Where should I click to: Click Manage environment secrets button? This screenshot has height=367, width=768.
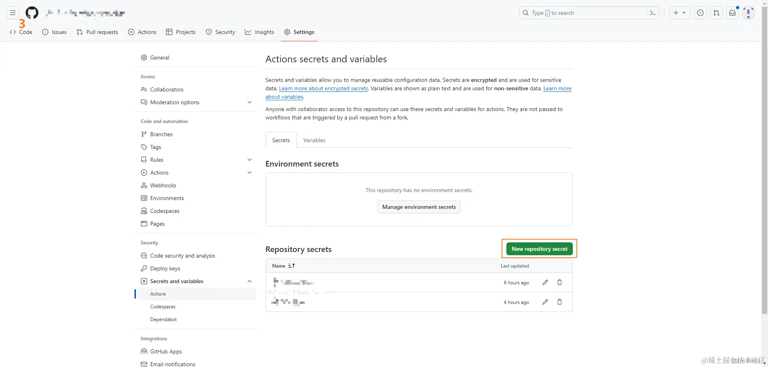(x=419, y=207)
